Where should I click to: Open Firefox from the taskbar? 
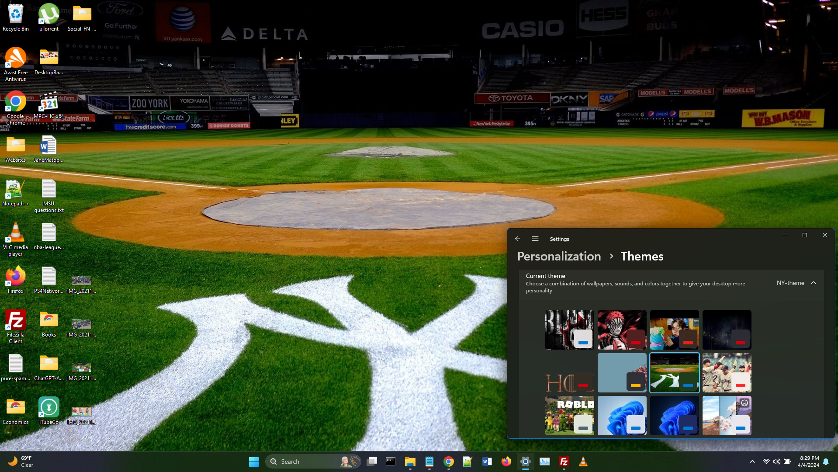(506, 462)
